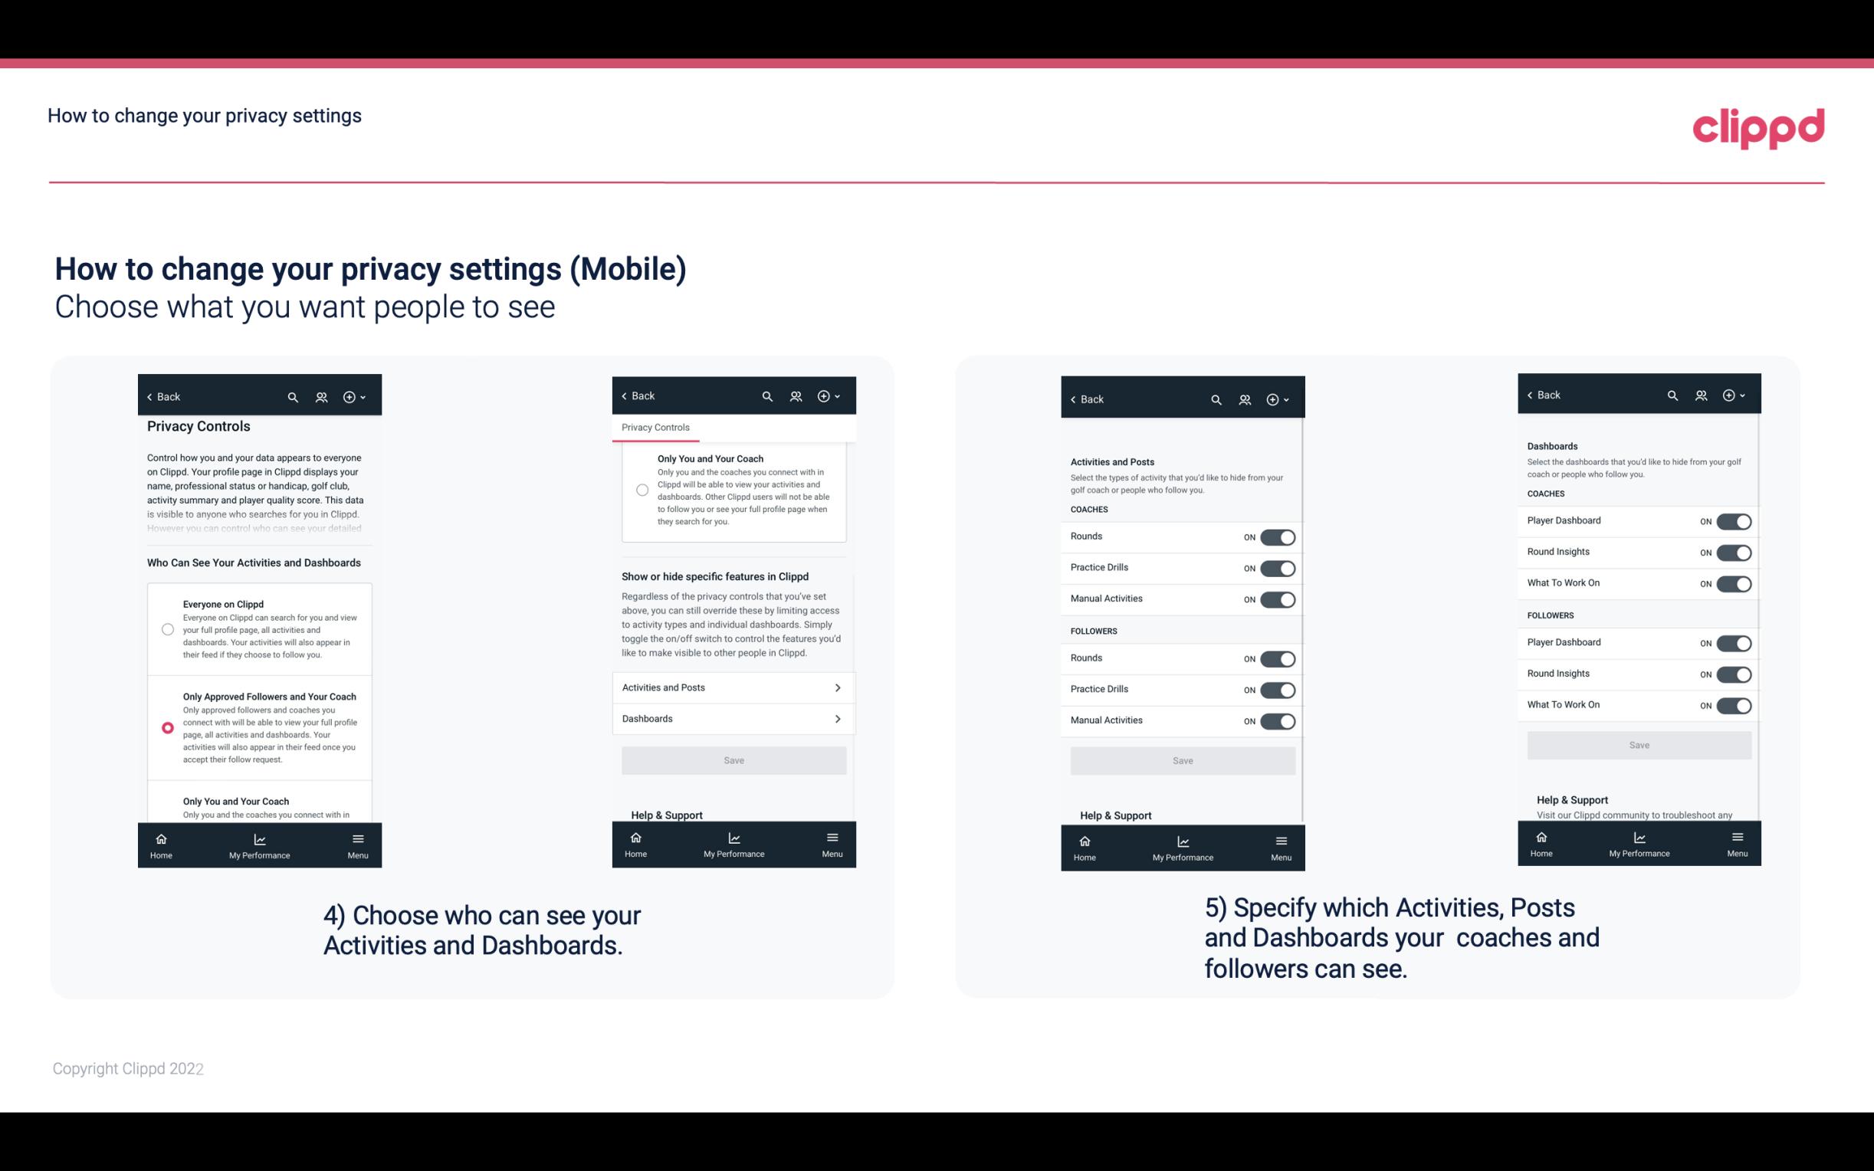Click the Menu icon in bottom navigation
This screenshot has height=1171, width=1874.
357,839
